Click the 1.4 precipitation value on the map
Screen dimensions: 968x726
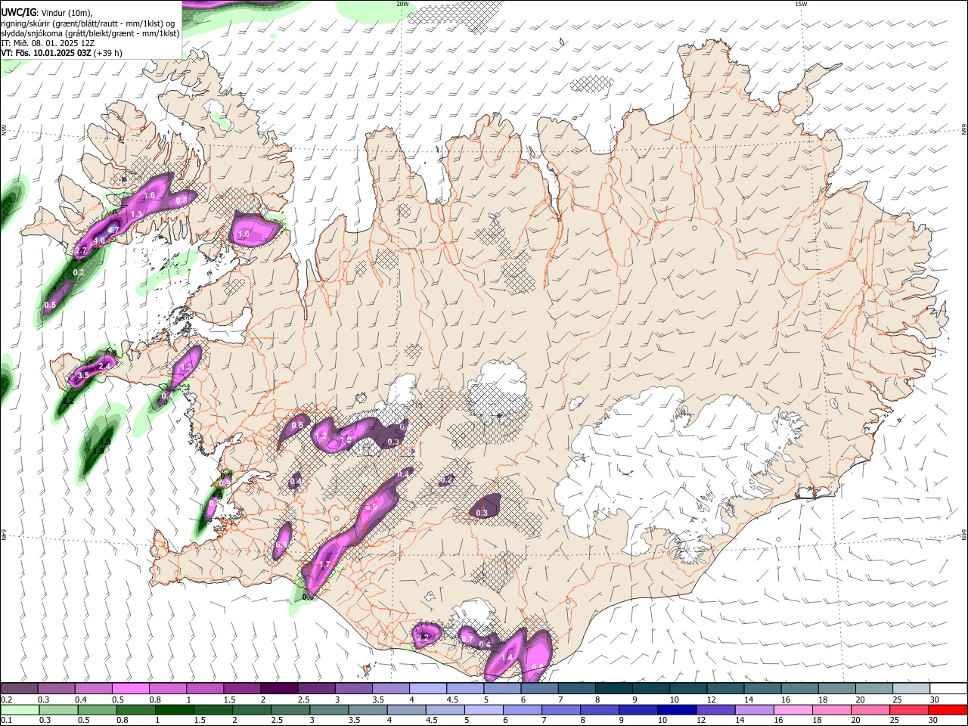pos(507,659)
